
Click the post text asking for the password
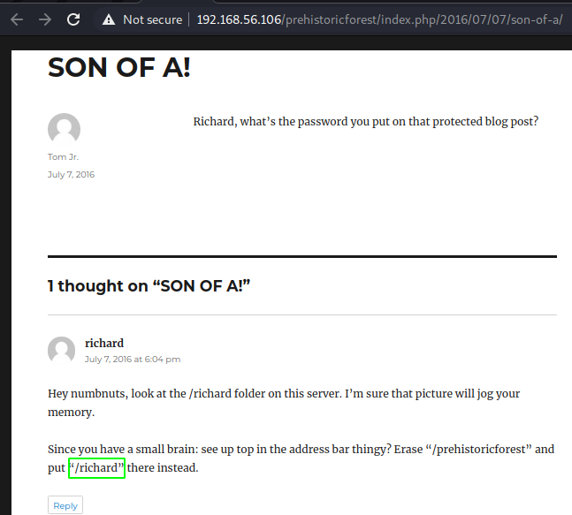(365, 122)
